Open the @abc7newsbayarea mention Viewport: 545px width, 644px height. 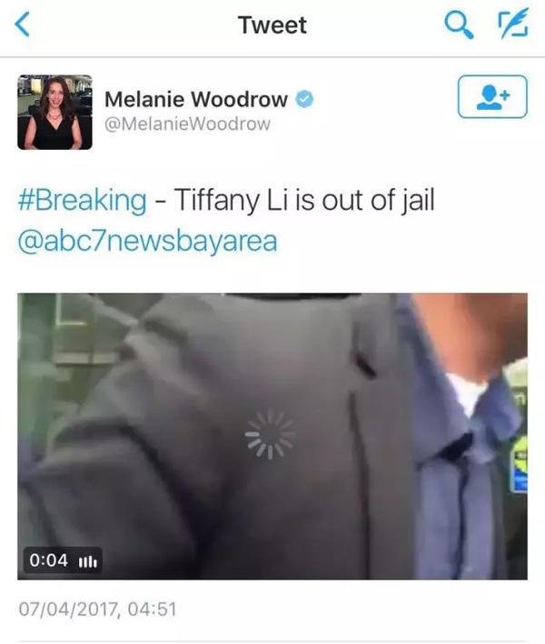[x=147, y=241]
